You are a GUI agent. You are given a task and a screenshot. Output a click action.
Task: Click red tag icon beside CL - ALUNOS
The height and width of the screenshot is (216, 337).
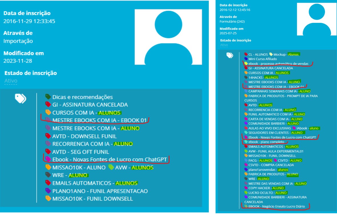[x=246, y=54]
